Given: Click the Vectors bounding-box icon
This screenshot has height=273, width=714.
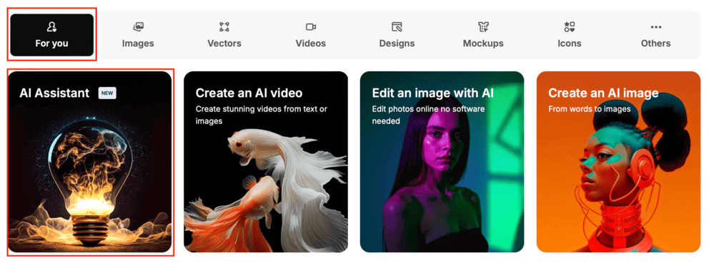Looking at the screenshot, I should (224, 27).
